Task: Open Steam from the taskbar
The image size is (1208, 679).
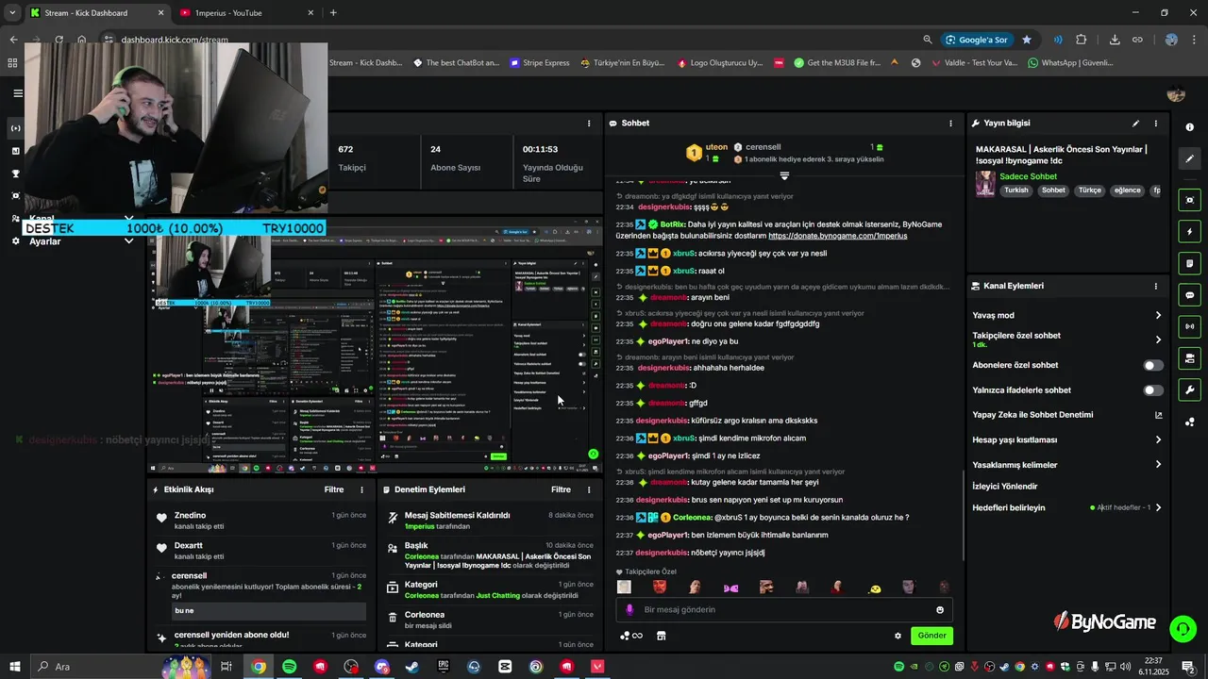Action: click(x=412, y=667)
